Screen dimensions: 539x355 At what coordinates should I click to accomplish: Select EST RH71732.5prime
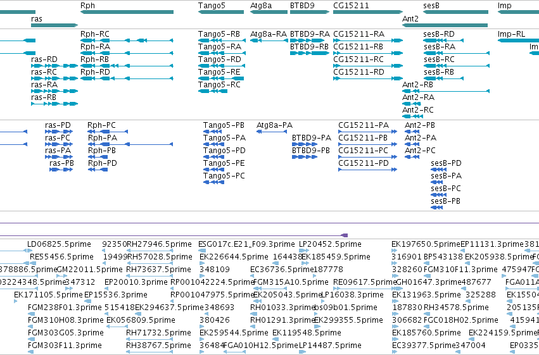pyautogui.click(x=158, y=333)
